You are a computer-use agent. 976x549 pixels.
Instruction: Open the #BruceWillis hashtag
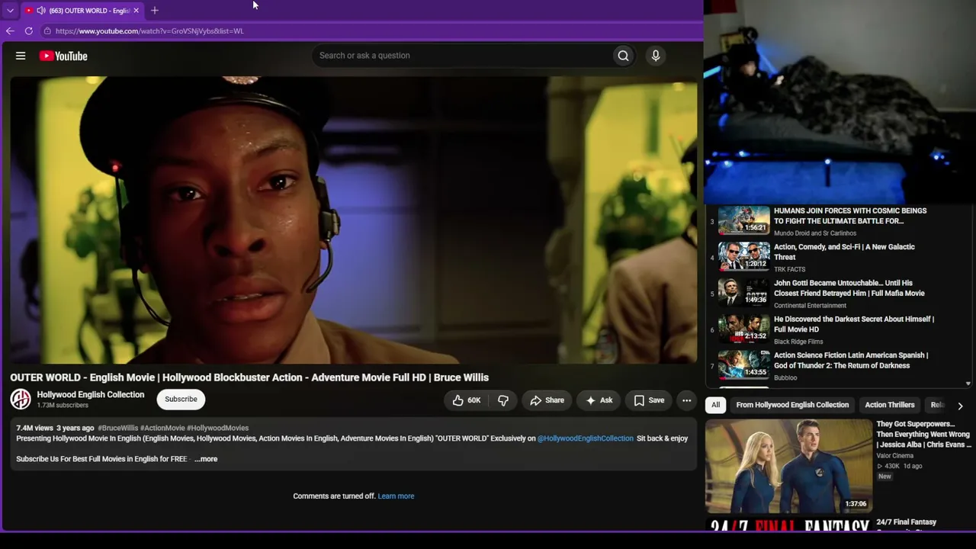click(x=118, y=429)
